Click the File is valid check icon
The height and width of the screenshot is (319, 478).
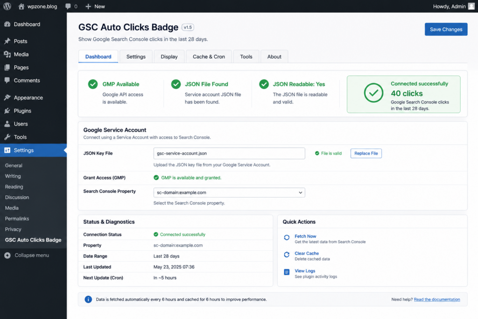317,153
